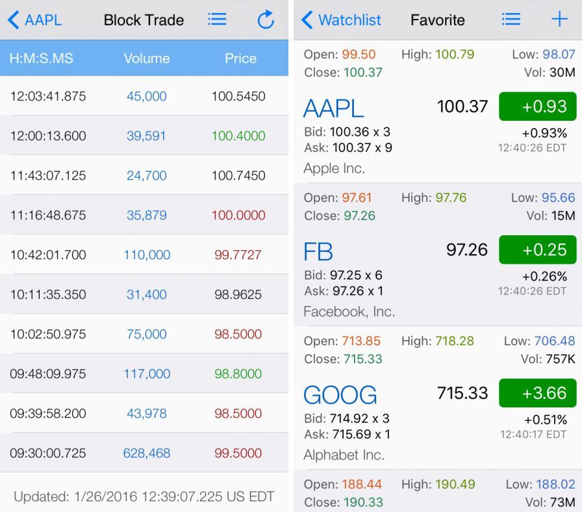Tap the Block Trade title

(144, 19)
